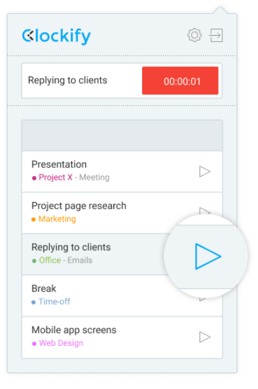This screenshot has height=389, width=258.
Task: Click the gray header bar above entries
Action: (122, 135)
